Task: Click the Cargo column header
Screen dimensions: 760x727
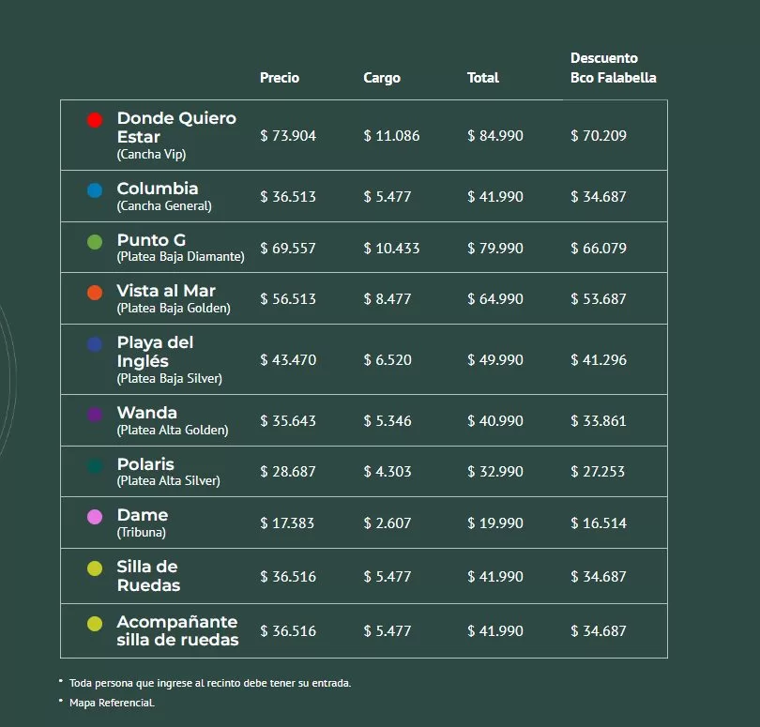Action: [382, 78]
